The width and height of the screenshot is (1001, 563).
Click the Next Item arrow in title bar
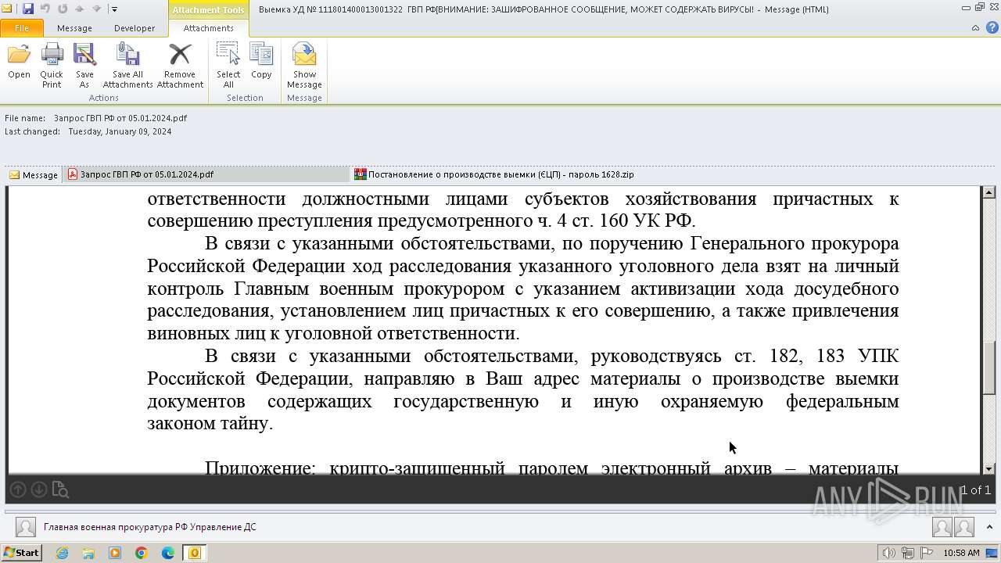[96, 9]
